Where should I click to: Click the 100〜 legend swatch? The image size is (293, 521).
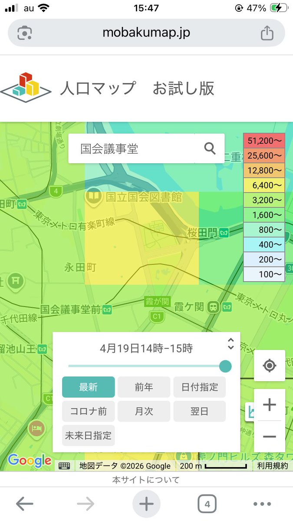tap(264, 274)
